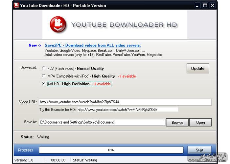This screenshot has width=230, height=164.
Task: Click the app icon in the title bar
Action: tap(16, 5)
